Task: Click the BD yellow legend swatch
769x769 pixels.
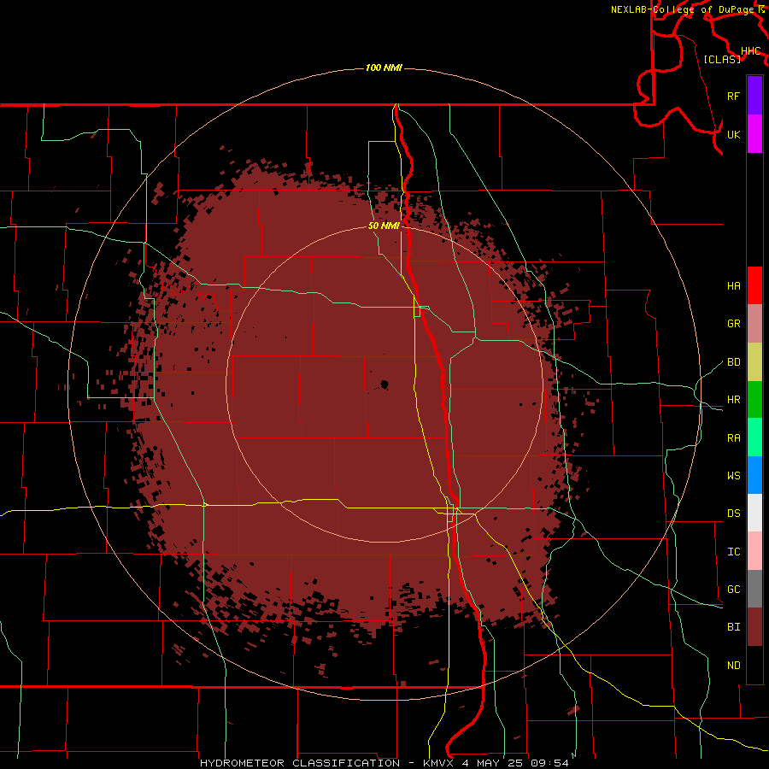Action: click(754, 361)
